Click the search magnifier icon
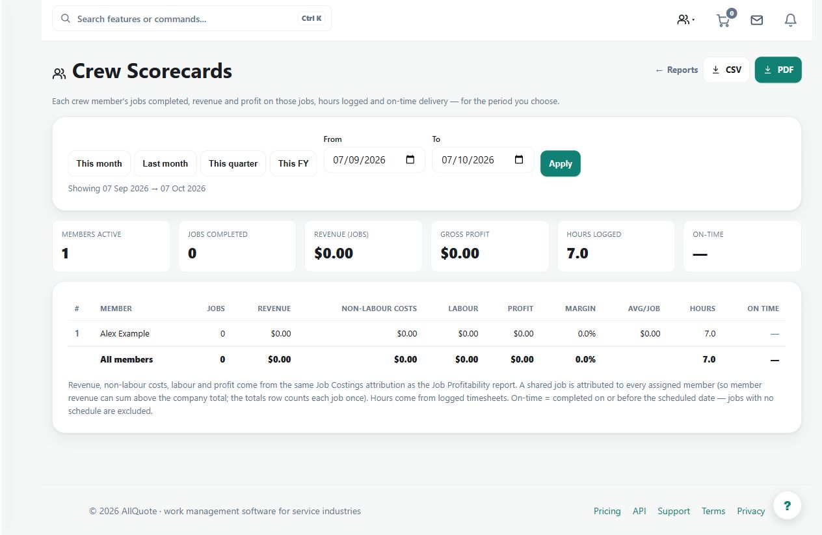 point(65,19)
